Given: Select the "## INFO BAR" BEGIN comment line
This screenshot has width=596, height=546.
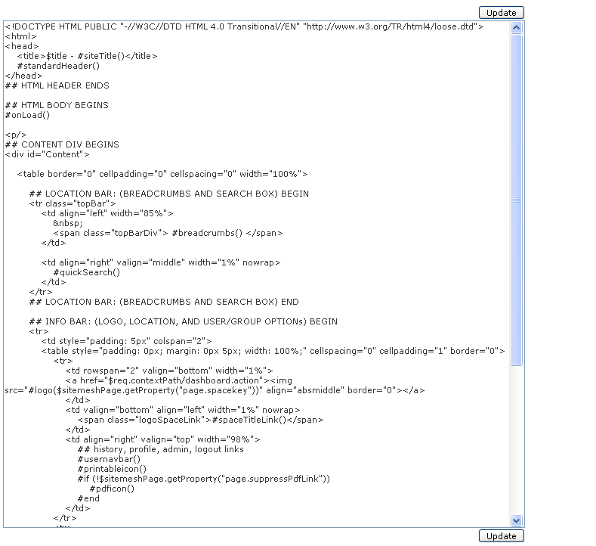Looking at the screenshot, I should tap(183, 321).
